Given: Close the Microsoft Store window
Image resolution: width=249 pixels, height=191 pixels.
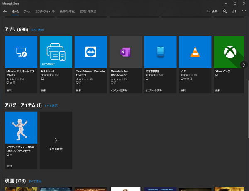Looking at the screenshot, I should click(244, 3).
